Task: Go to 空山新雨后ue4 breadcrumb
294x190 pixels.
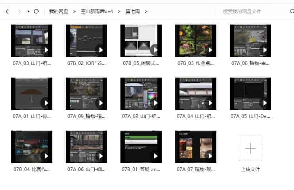Action: 97,11
